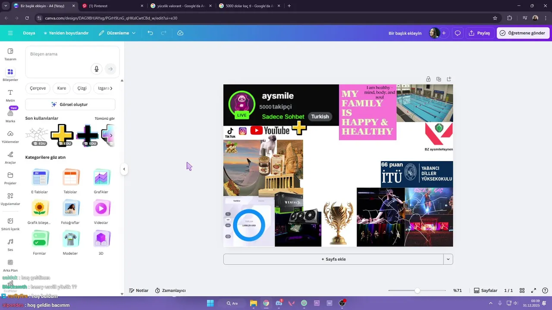Click the Paylaş share button
Viewport: 552px width, 310px height.
(480, 33)
